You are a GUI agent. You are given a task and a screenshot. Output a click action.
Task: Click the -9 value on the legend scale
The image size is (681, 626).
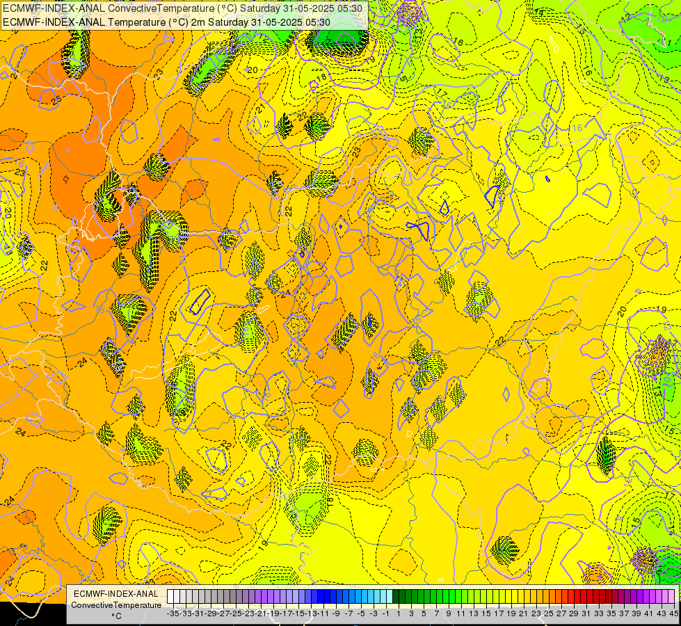point(336,613)
